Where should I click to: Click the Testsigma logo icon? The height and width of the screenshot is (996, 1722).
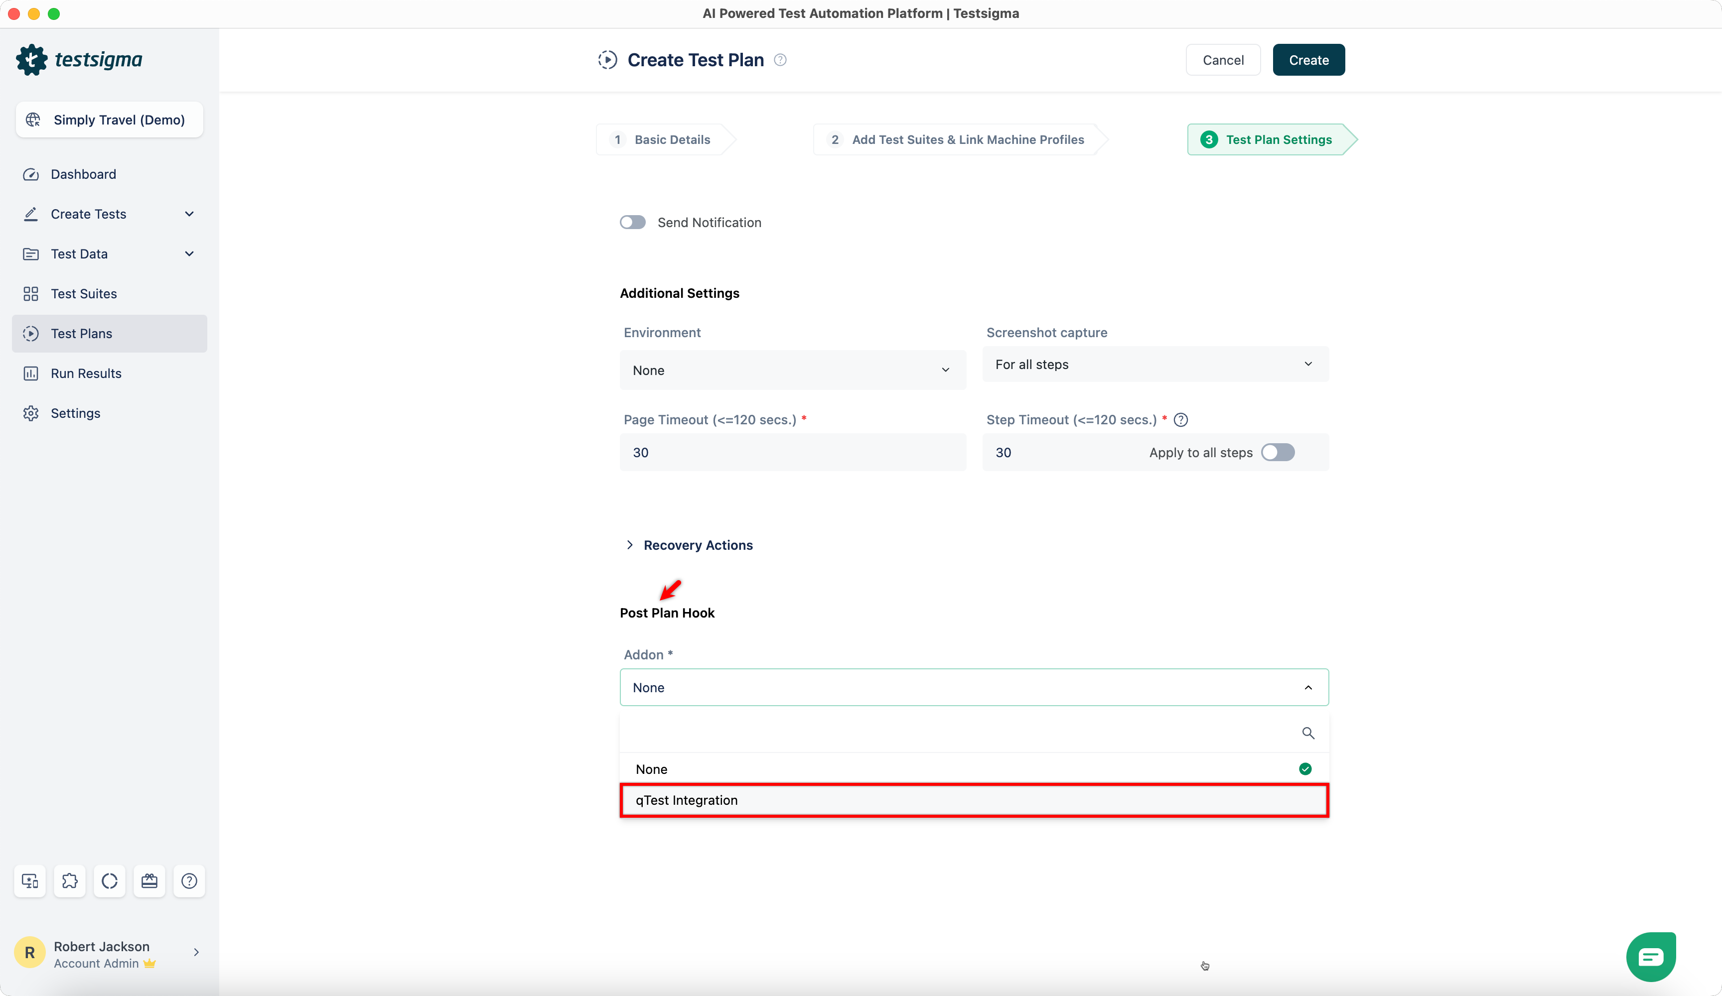click(x=31, y=60)
